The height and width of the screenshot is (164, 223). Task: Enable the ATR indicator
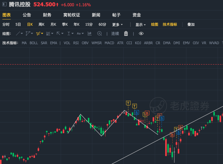[x=120, y=43]
